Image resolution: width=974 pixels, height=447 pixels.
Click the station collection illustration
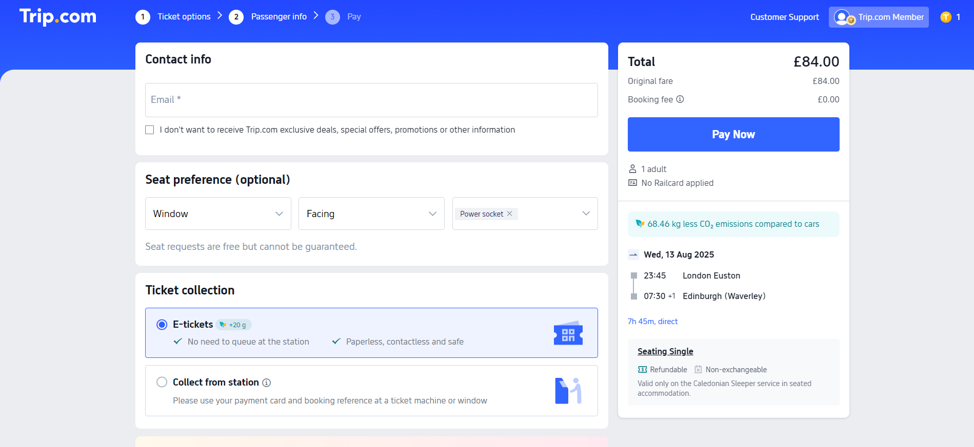coord(568,391)
